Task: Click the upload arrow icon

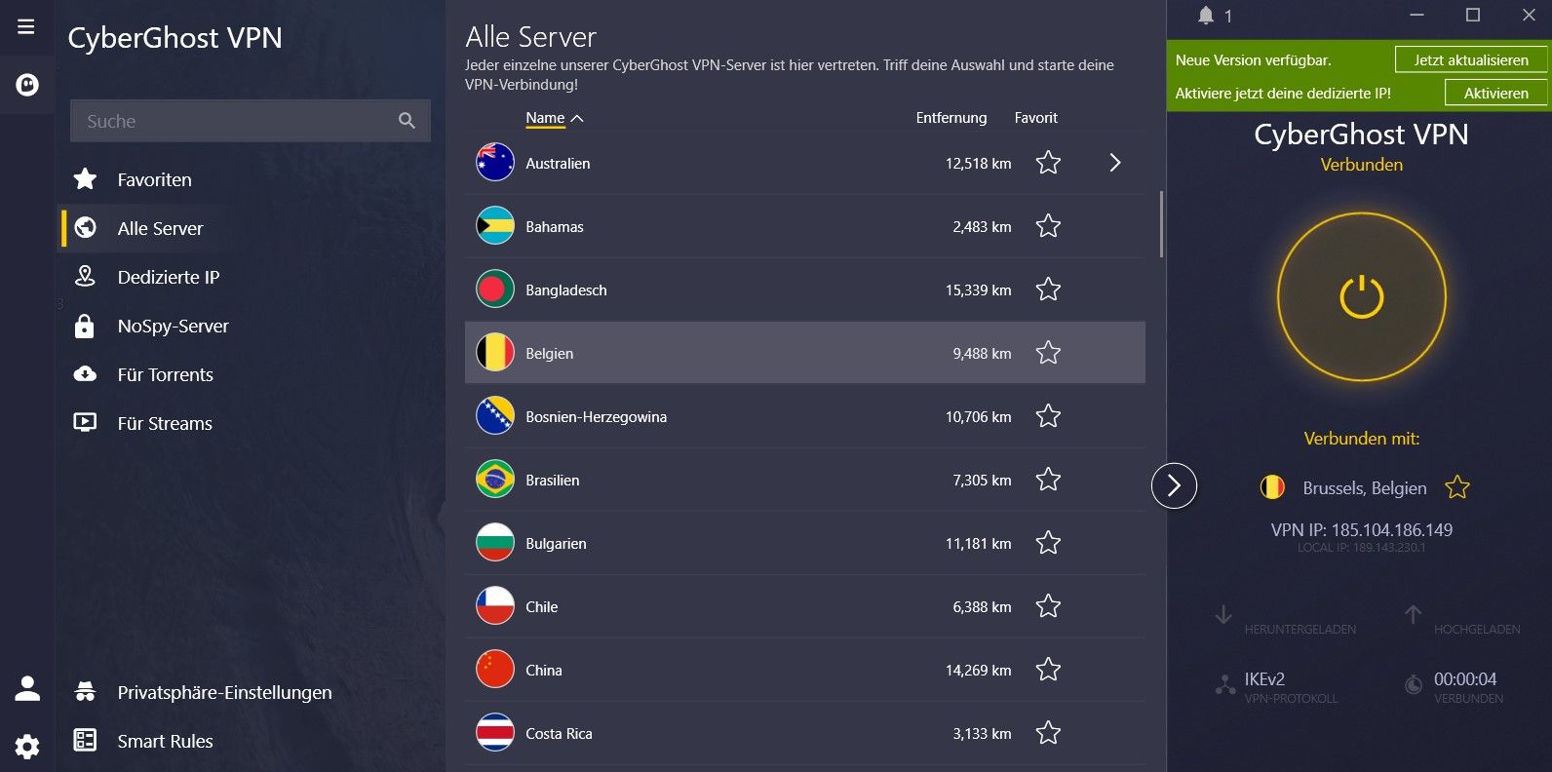Action: tap(1413, 615)
